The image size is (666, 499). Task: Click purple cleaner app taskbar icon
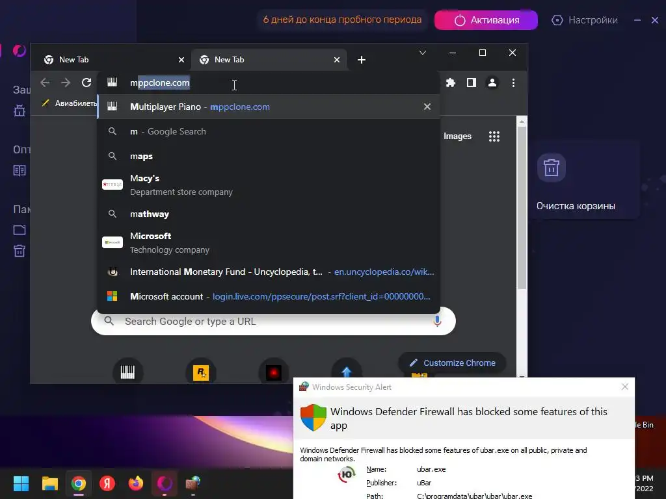[165, 483]
